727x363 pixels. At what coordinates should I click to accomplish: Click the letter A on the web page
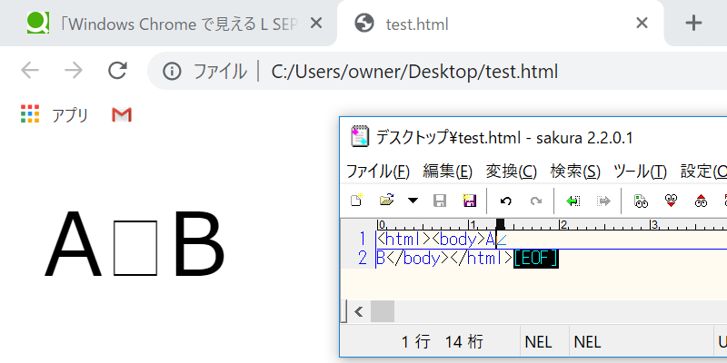click(x=73, y=243)
